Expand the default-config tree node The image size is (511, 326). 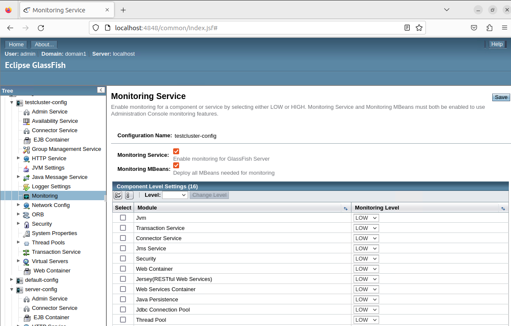click(x=12, y=280)
